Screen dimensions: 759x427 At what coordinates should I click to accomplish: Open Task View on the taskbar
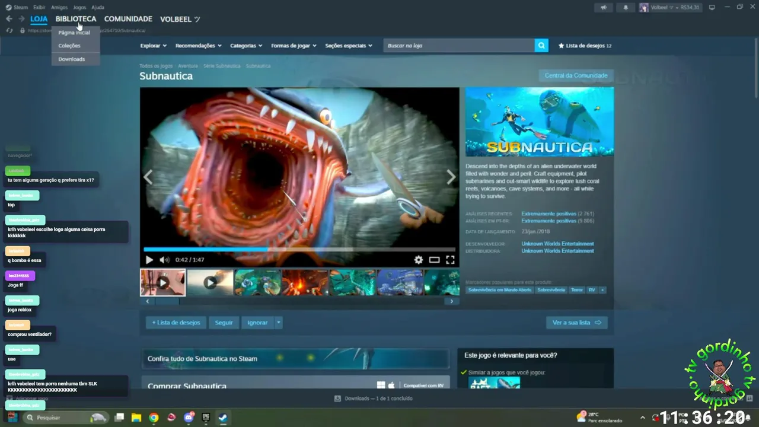coord(119,418)
